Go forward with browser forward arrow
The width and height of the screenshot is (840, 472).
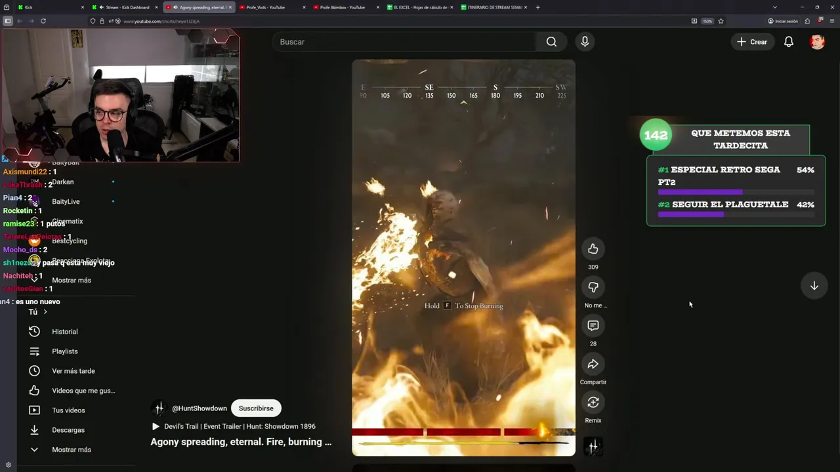(x=31, y=21)
